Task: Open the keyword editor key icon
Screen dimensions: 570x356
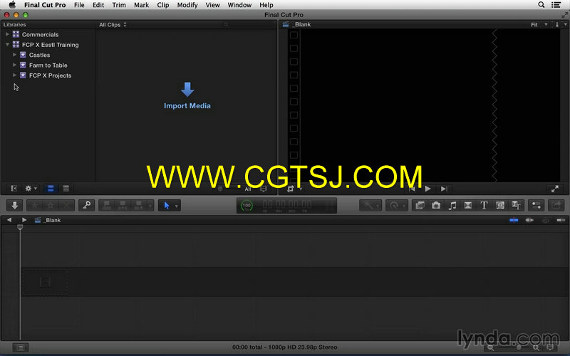Action: click(x=86, y=206)
